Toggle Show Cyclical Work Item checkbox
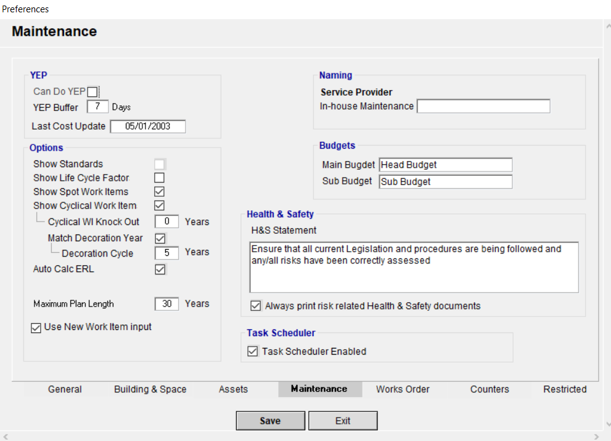 (159, 205)
